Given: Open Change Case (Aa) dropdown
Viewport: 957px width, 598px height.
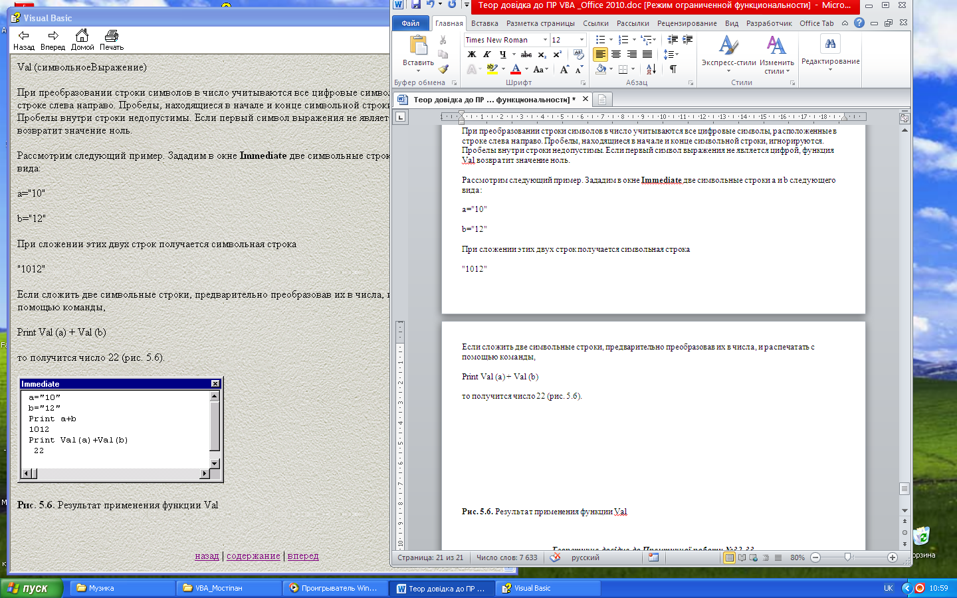Looking at the screenshot, I should coord(540,69).
